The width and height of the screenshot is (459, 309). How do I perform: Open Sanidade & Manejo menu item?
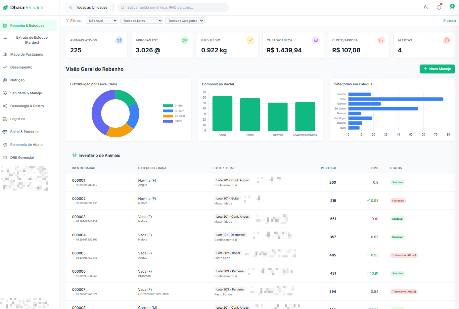pos(26,93)
